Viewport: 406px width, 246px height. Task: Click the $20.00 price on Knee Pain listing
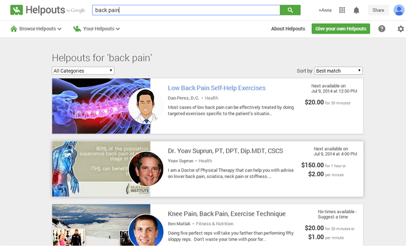pos(314,228)
